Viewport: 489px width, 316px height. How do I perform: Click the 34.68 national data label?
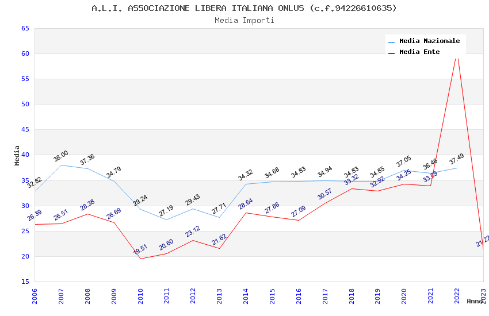(272, 173)
